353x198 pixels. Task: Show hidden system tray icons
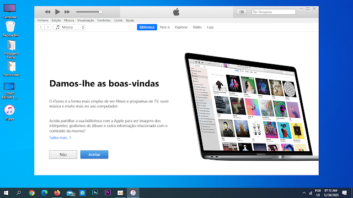point(304,193)
